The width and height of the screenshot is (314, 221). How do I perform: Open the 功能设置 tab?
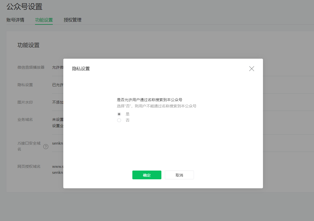pyautogui.click(x=44, y=20)
